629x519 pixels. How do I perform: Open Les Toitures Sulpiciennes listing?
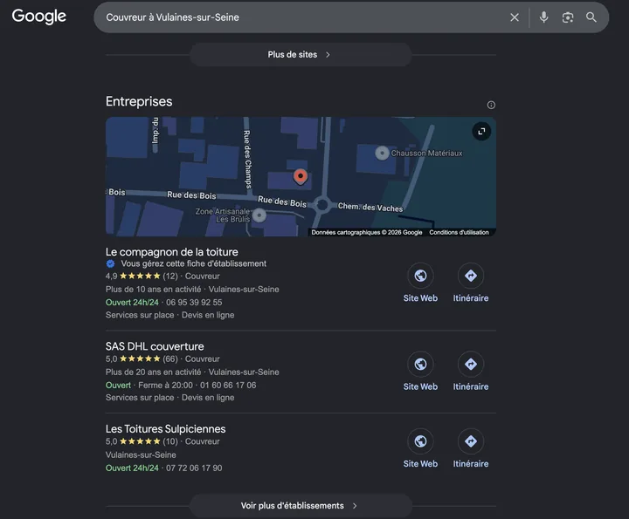coord(165,429)
